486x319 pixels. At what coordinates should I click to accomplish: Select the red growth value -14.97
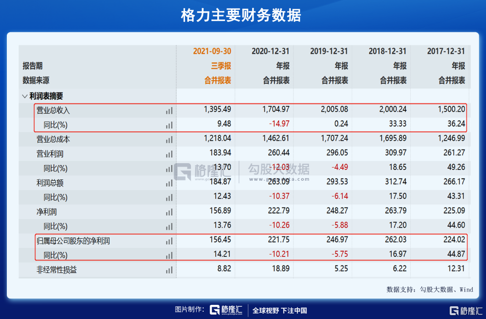pyautogui.click(x=279, y=124)
